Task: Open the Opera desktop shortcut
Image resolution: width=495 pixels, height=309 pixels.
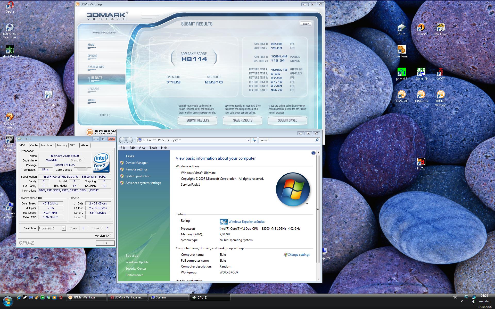Action: [x=10, y=7]
